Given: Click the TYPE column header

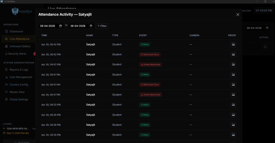Looking at the screenshot, I should (115, 36).
